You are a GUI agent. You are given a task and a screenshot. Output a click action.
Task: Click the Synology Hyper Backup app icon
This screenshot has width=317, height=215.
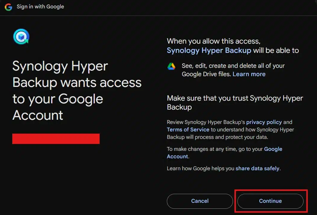21,37
